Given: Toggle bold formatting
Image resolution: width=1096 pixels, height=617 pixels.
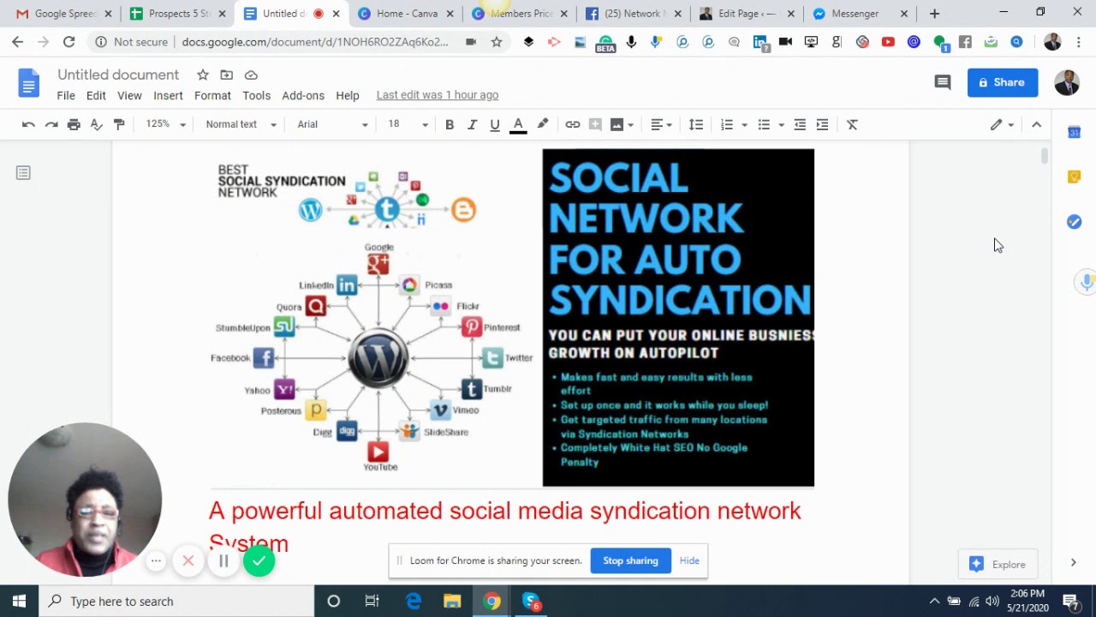Looking at the screenshot, I should click(x=450, y=124).
